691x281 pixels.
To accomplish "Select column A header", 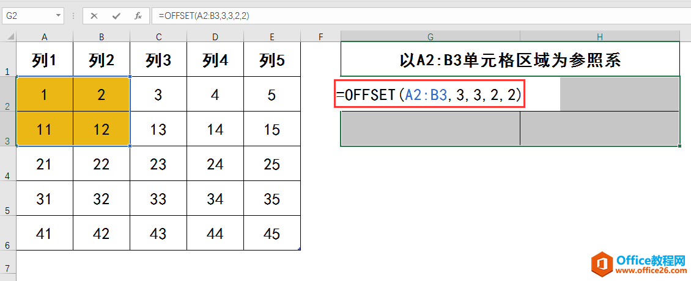I will [x=45, y=37].
